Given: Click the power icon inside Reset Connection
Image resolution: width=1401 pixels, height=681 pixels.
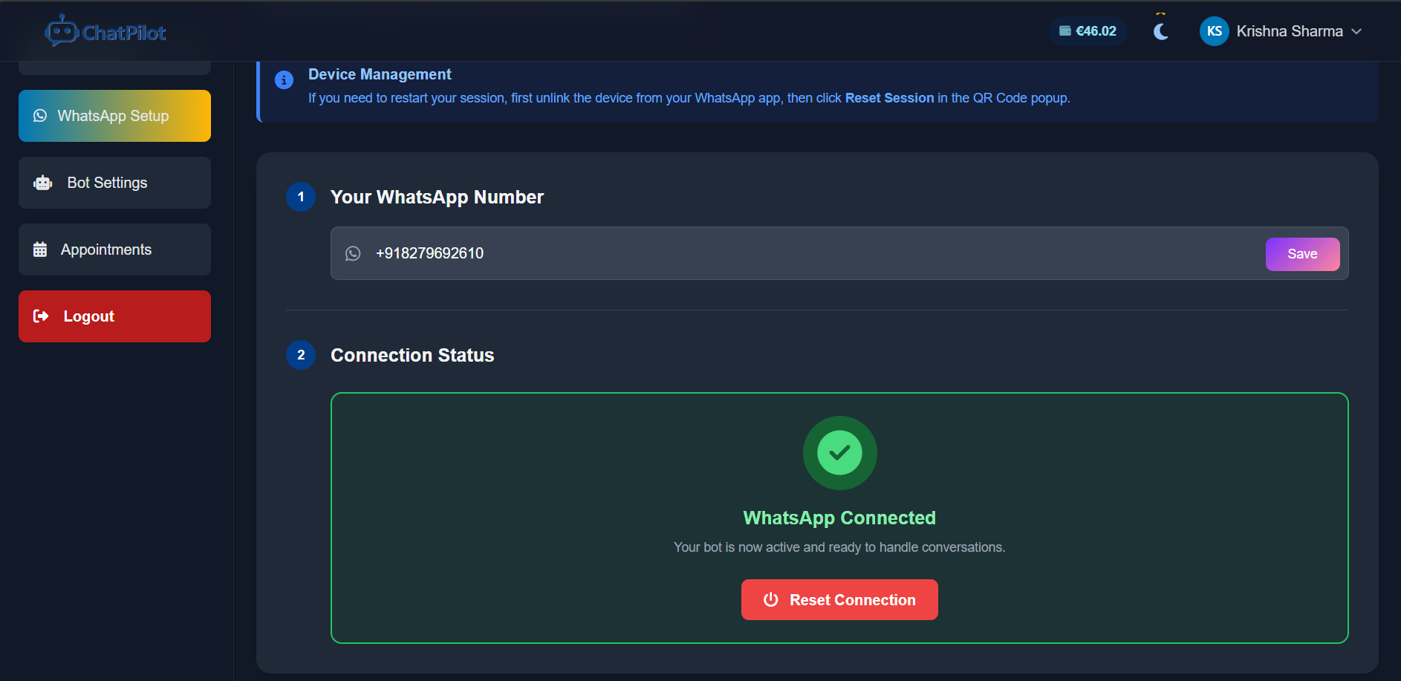Looking at the screenshot, I should coord(770,599).
